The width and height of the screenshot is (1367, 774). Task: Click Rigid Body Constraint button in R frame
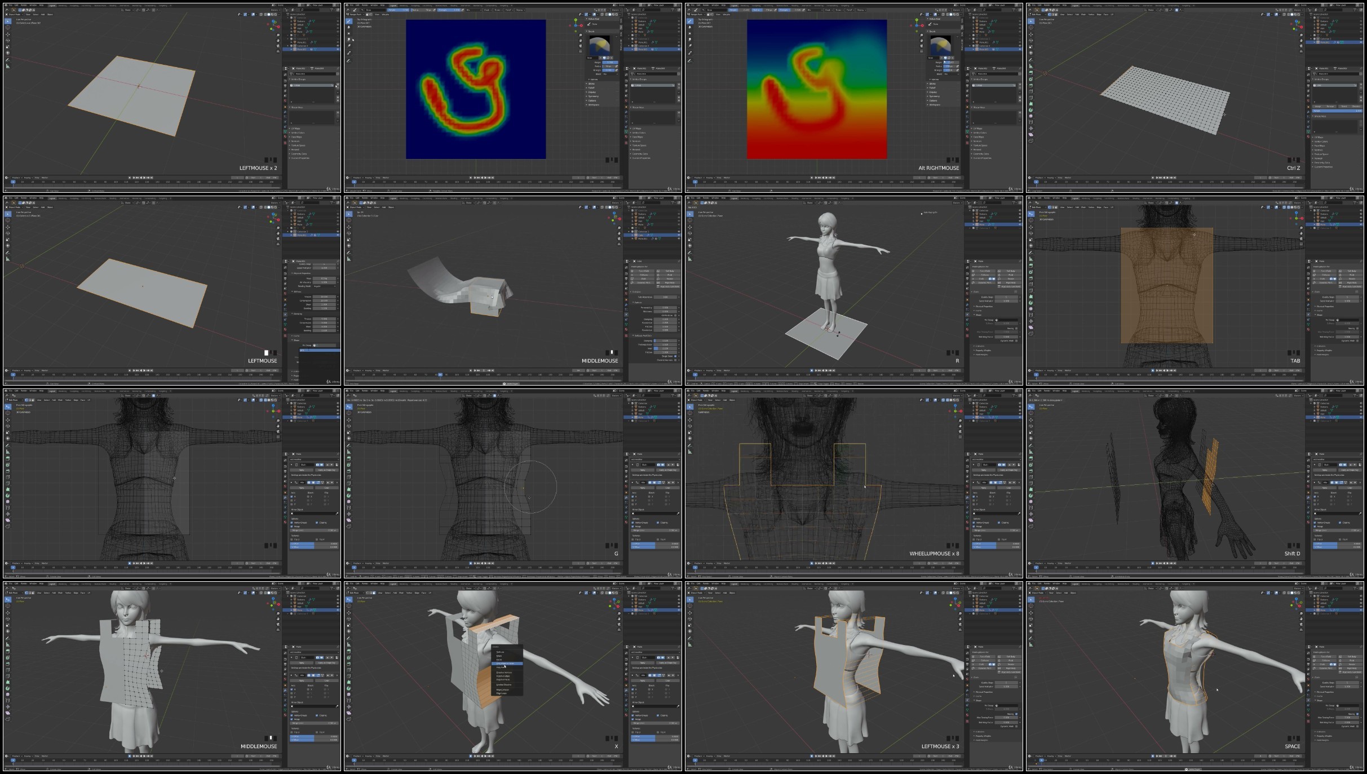coord(1009,286)
